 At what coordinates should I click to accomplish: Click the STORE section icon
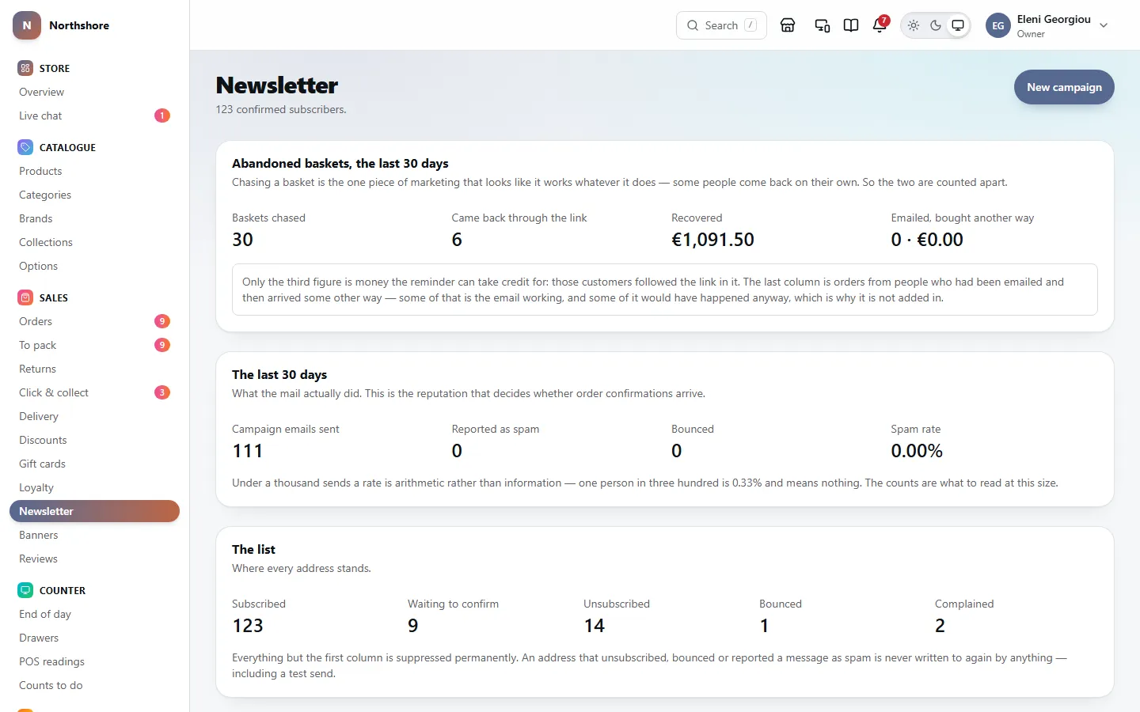click(25, 68)
